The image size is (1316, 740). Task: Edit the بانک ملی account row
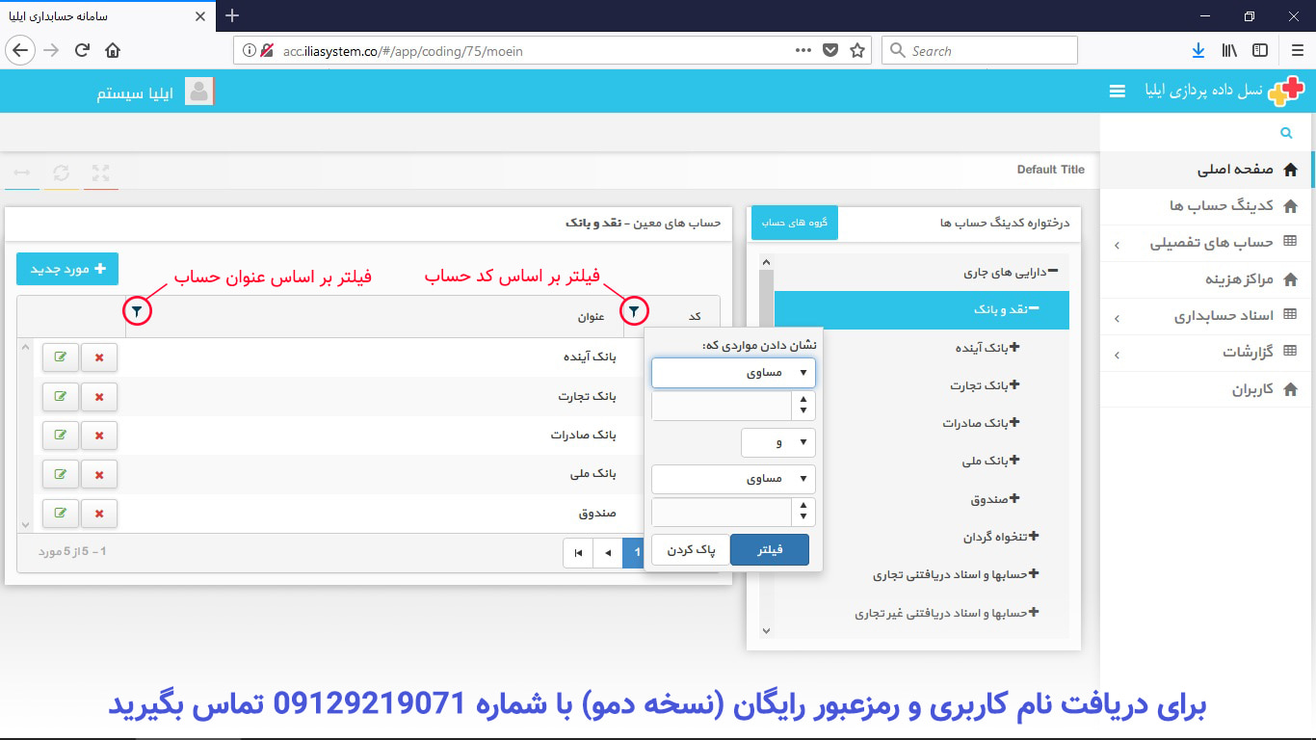[60, 474]
